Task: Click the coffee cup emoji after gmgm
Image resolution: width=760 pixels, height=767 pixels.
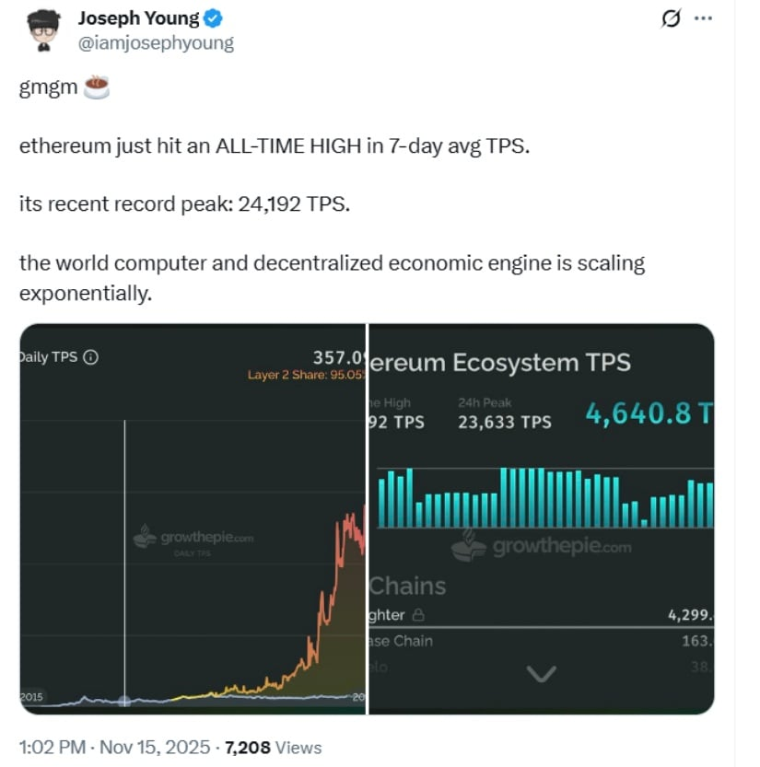Action: 97,89
